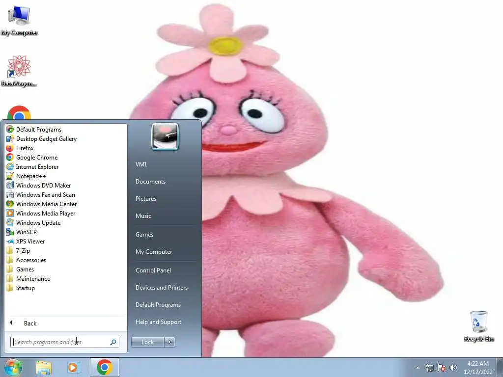
Task: Select the Chrome desktop icon
Action: 19,113
